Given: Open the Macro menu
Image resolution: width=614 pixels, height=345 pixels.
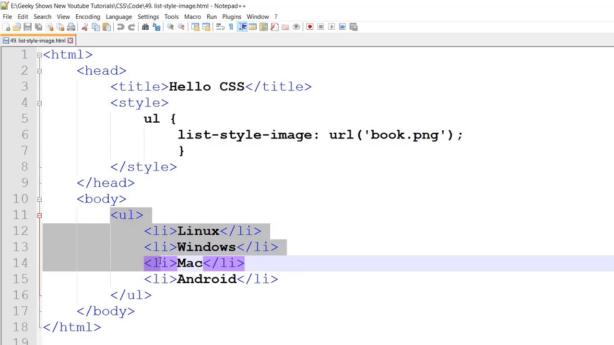Looking at the screenshot, I should pyautogui.click(x=192, y=17).
